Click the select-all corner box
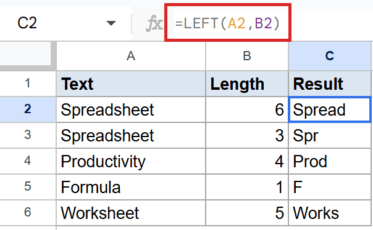 pos(25,54)
